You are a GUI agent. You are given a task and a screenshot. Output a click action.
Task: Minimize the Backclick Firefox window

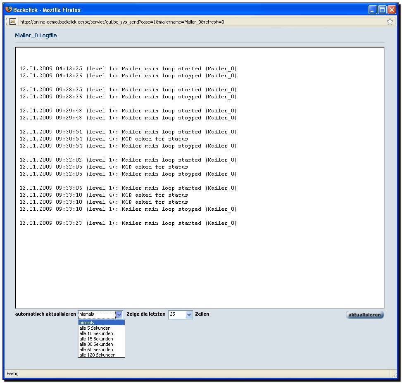click(373, 10)
